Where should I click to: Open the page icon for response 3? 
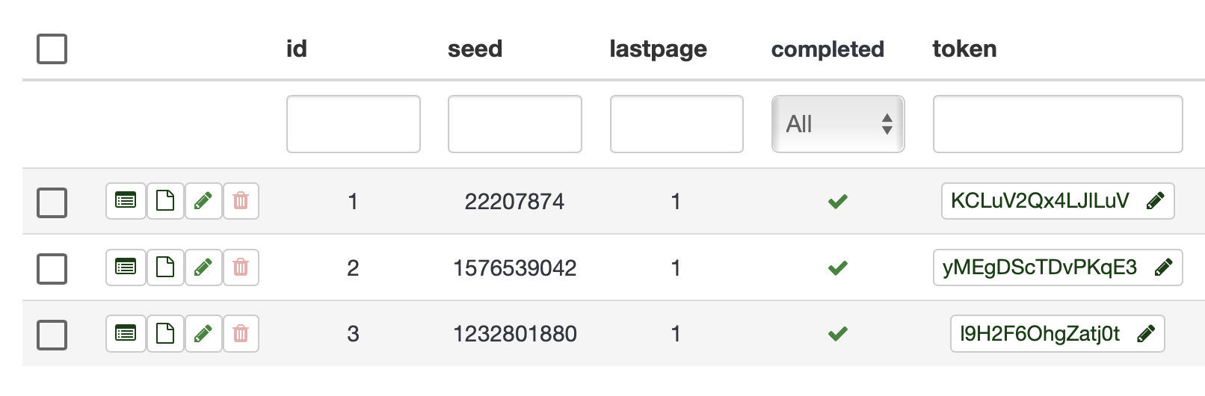(x=165, y=333)
